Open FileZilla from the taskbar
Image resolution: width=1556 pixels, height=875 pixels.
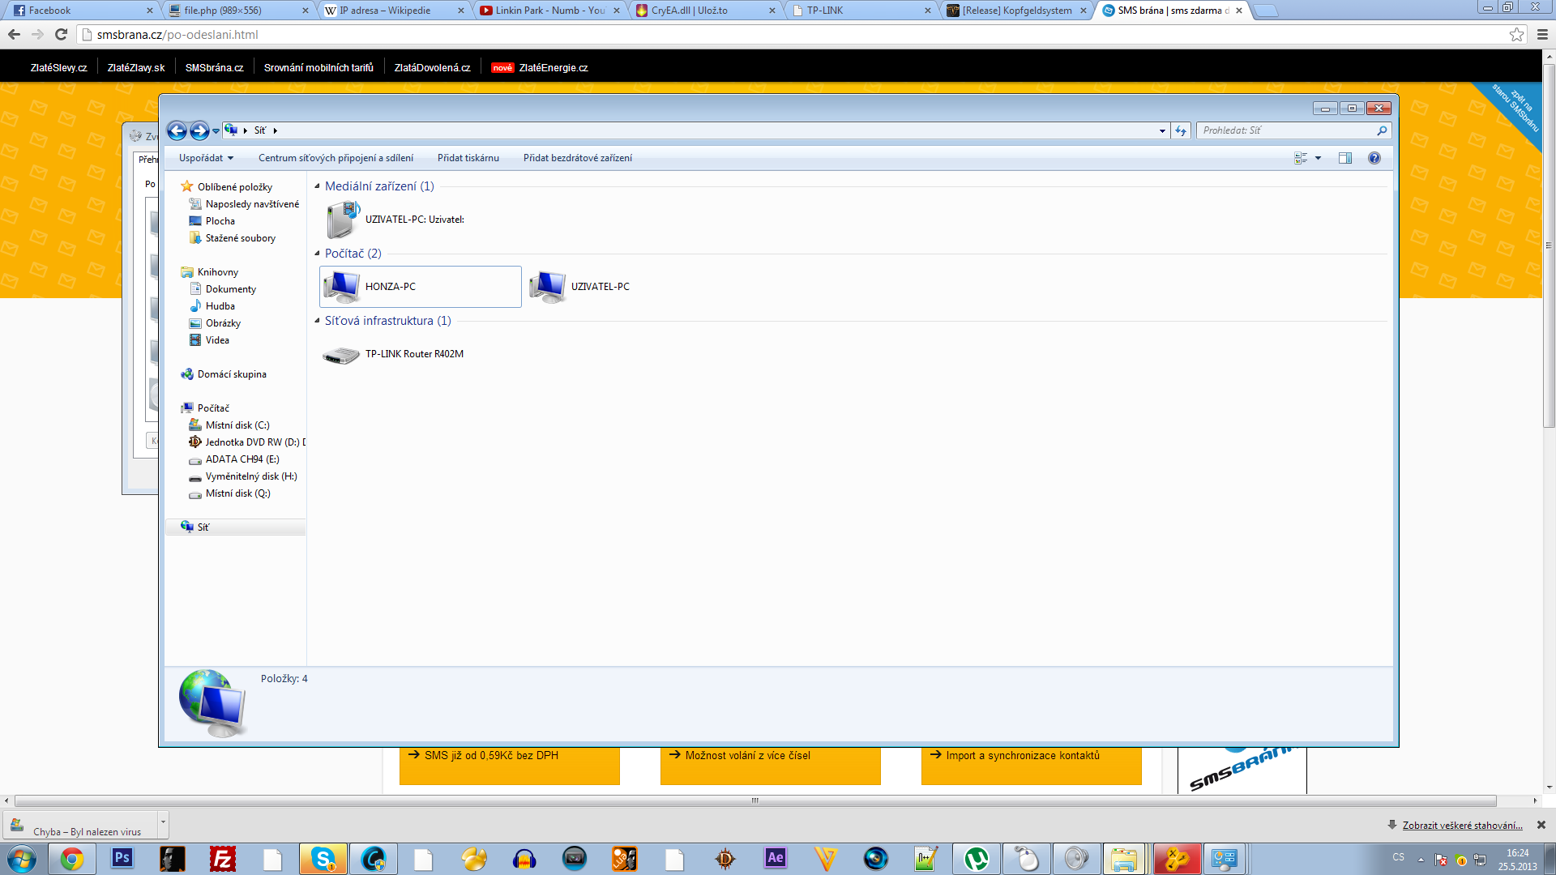click(x=222, y=858)
